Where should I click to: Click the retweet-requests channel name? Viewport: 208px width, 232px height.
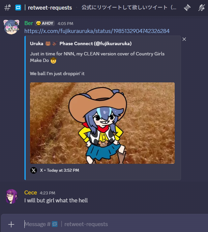click(x=50, y=8)
